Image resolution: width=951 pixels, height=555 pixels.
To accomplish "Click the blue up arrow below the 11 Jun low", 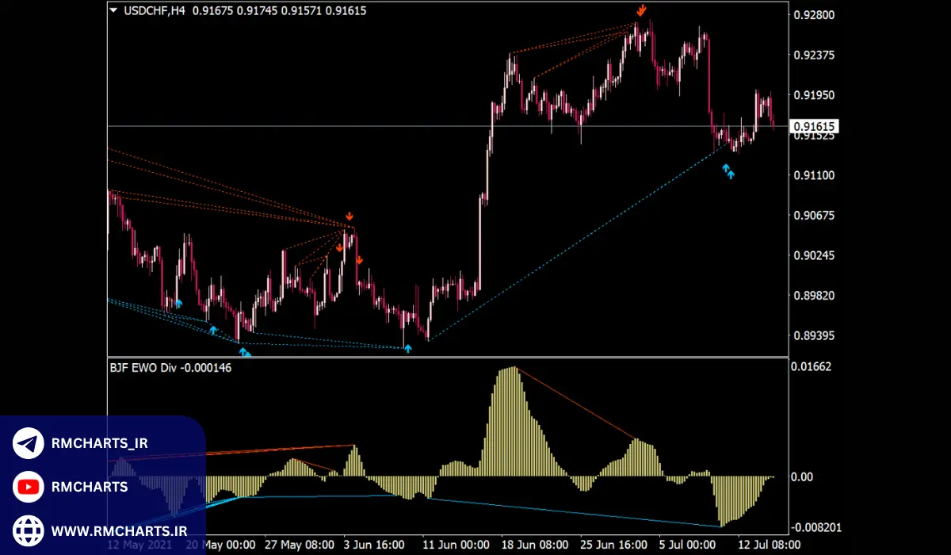I will [407, 348].
